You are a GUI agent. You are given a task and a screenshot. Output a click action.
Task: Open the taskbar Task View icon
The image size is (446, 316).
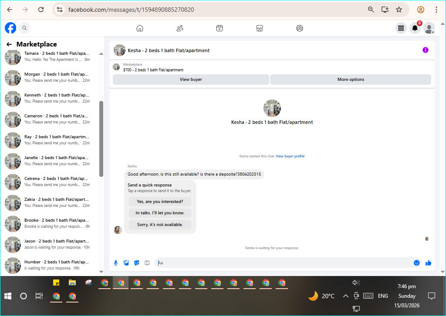click(39, 296)
